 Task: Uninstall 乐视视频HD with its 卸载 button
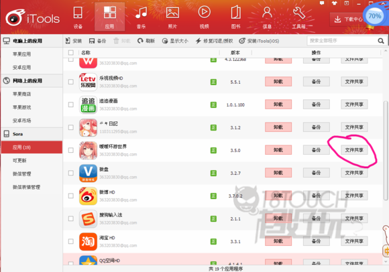278,82
